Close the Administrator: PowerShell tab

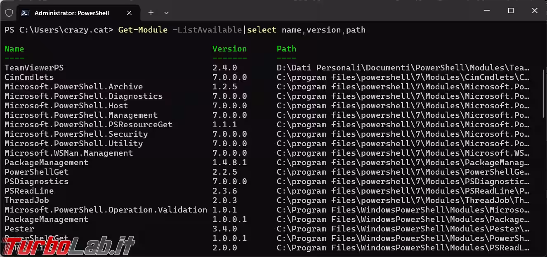(129, 13)
